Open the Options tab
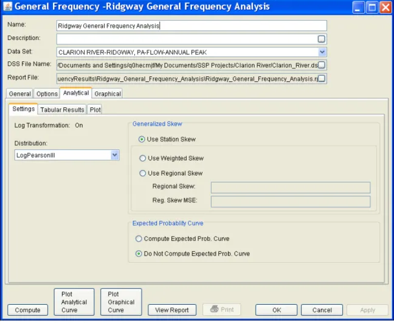Viewport: 394px width, 323px height. click(47, 93)
